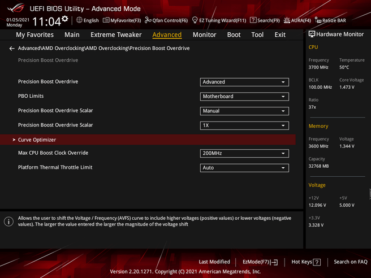Image resolution: width=371 pixels, height=278 pixels.
Task: Open MyFavorite list icon
Action: [106, 20]
